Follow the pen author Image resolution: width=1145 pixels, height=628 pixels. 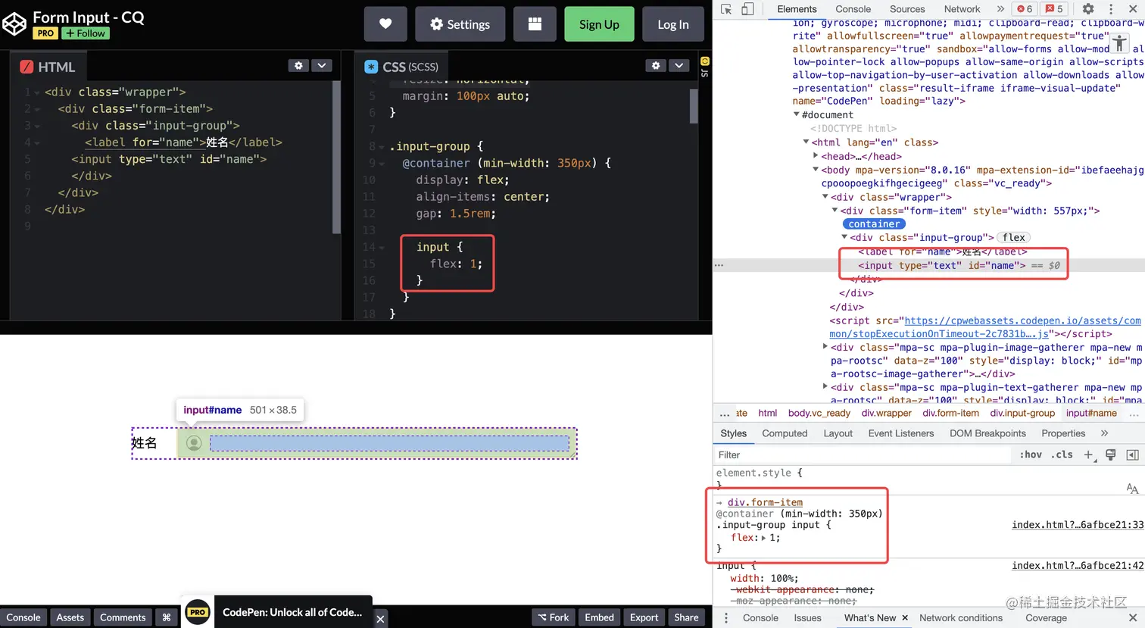[86, 33]
